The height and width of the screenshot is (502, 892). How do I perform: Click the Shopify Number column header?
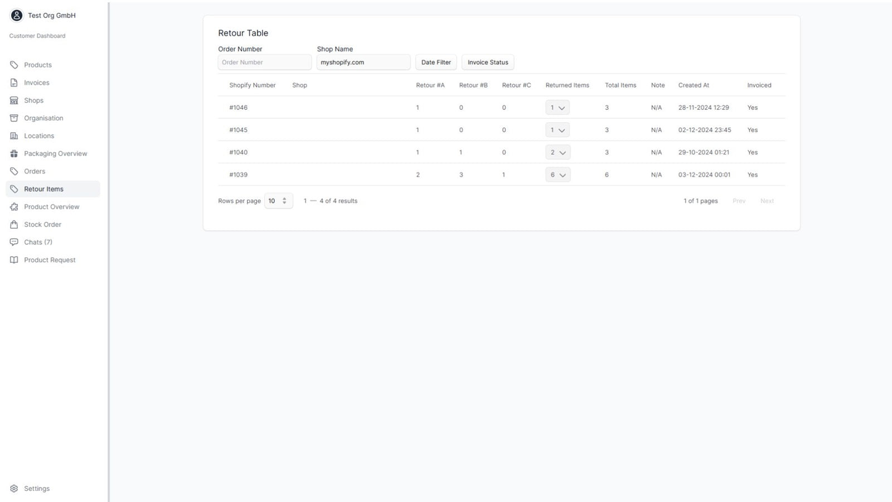pos(253,85)
